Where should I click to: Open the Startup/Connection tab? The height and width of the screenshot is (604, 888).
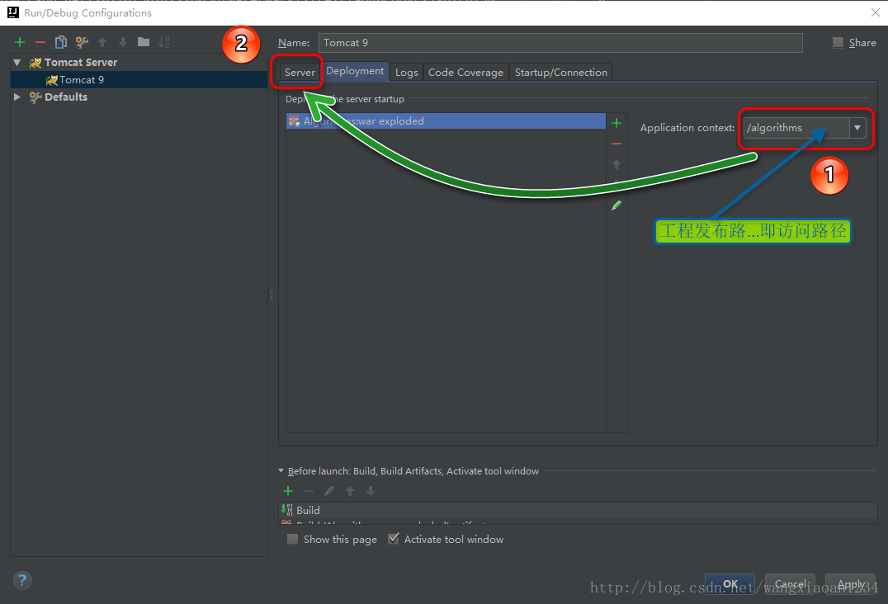pos(560,73)
